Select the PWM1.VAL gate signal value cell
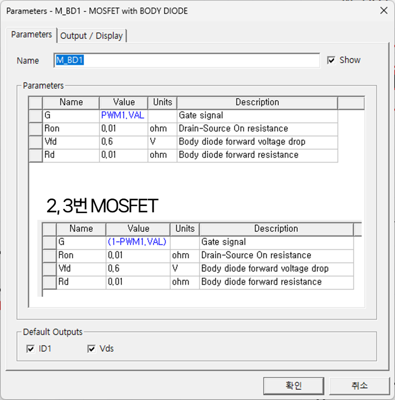 pos(123,115)
